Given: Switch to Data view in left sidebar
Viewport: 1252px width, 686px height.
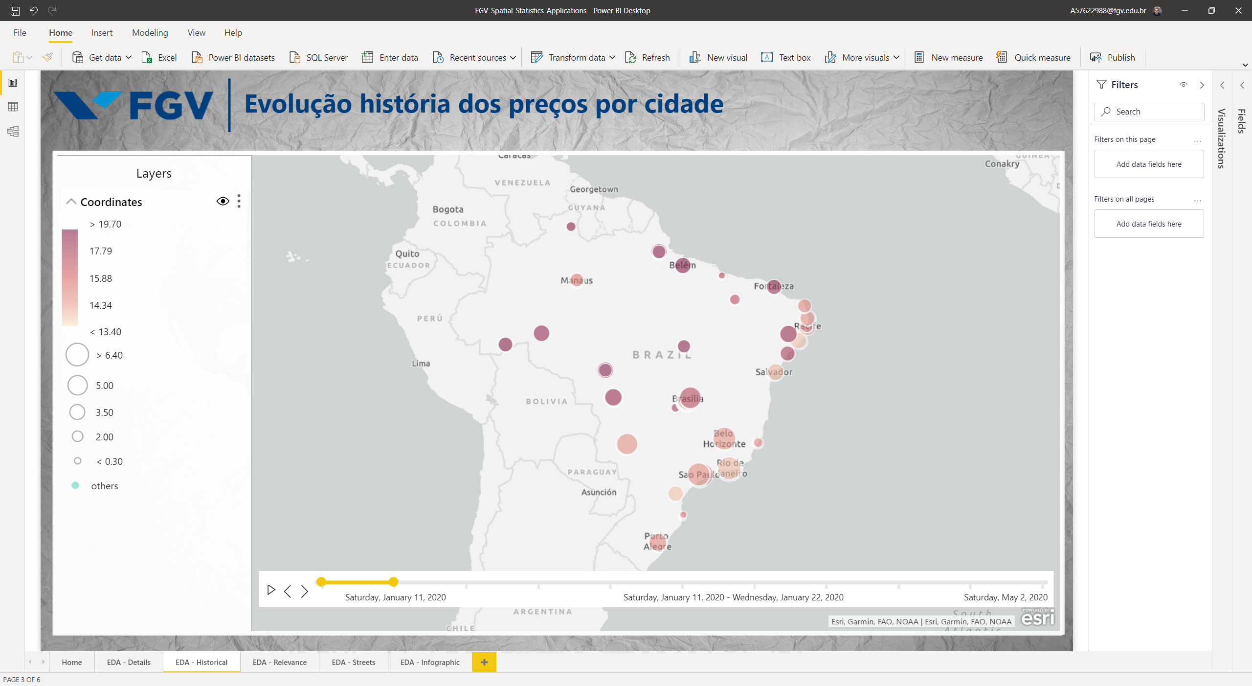Looking at the screenshot, I should (13, 107).
